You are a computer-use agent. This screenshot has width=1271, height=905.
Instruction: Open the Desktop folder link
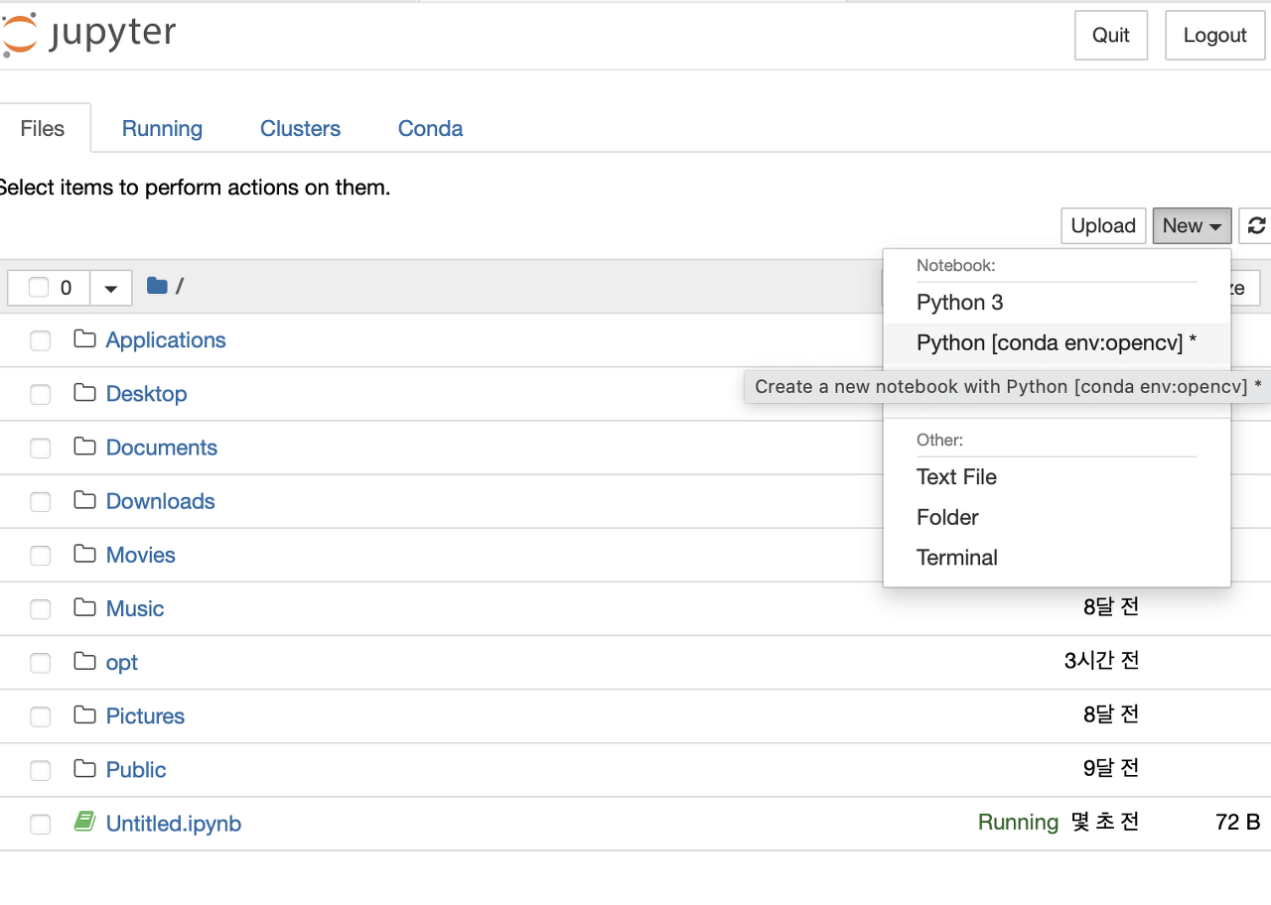tap(147, 393)
